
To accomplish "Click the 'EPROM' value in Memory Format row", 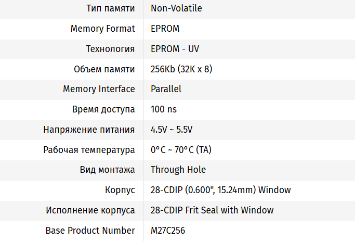I will click(x=165, y=29).
